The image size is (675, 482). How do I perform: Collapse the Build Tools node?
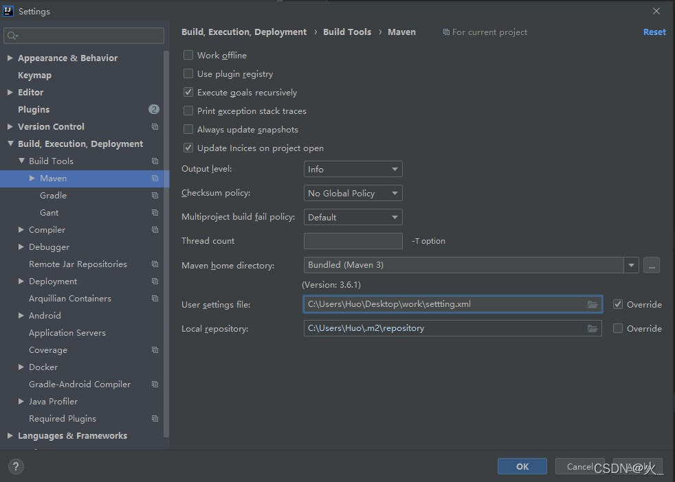(x=21, y=161)
